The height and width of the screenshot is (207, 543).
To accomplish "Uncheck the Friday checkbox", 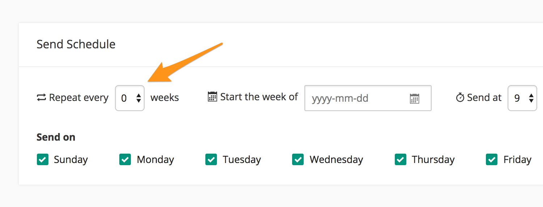I will click(492, 159).
